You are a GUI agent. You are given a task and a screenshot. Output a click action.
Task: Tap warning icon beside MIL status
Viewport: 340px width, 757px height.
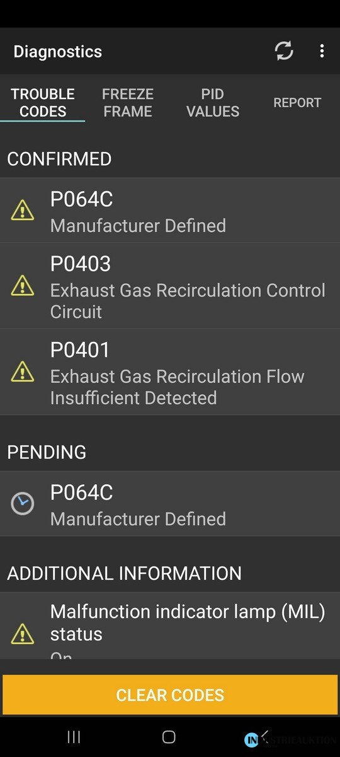click(23, 633)
